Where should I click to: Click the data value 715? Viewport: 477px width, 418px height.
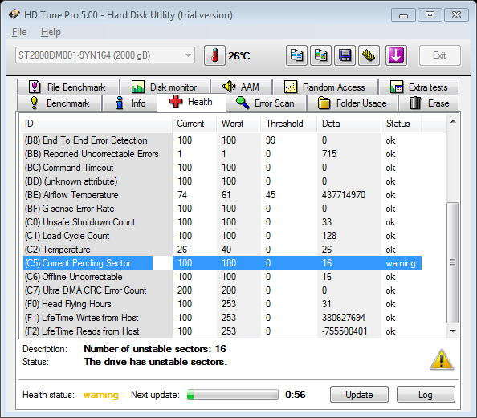[x=329, y=154]
